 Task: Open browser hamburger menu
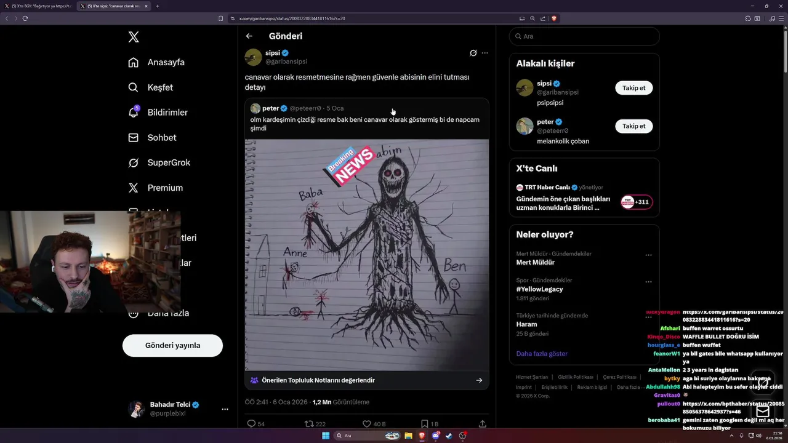tap(782, 18)
